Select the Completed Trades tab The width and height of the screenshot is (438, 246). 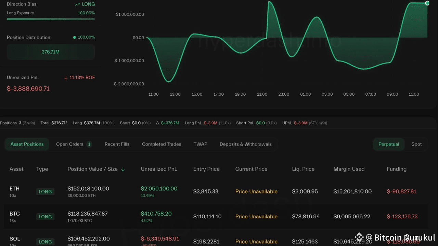pyautogui.click(x=162, y=144)
